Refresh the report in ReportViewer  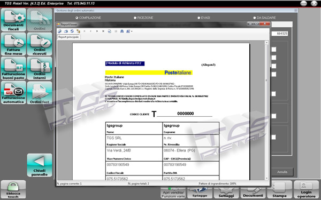tap(72, 31)
